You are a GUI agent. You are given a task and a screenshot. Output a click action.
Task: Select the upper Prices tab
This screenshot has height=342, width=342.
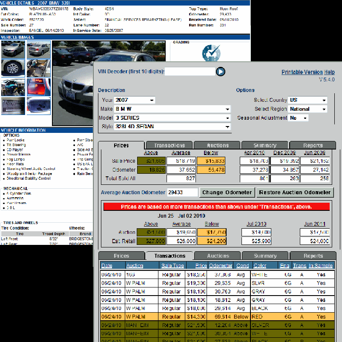pyautogui.click(x=121, y=145)
